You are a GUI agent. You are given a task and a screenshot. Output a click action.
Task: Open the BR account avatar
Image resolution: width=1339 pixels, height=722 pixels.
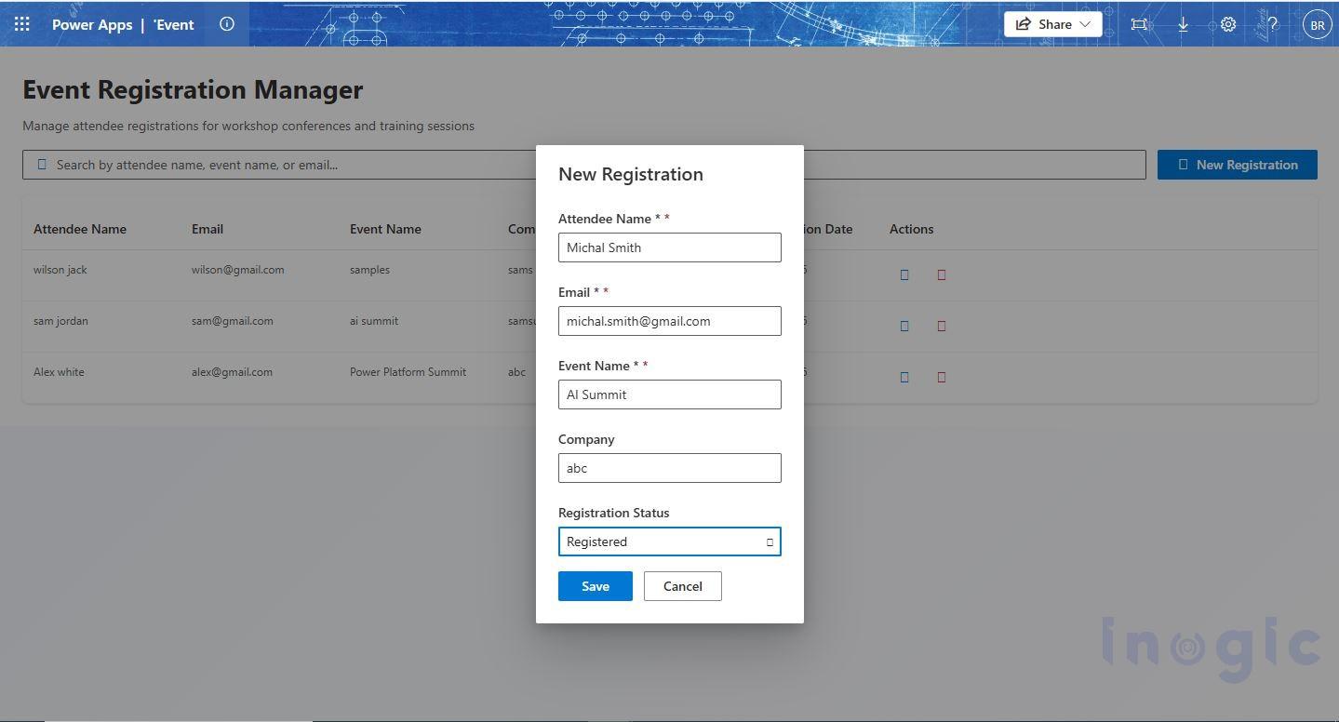pos(1318,24)
